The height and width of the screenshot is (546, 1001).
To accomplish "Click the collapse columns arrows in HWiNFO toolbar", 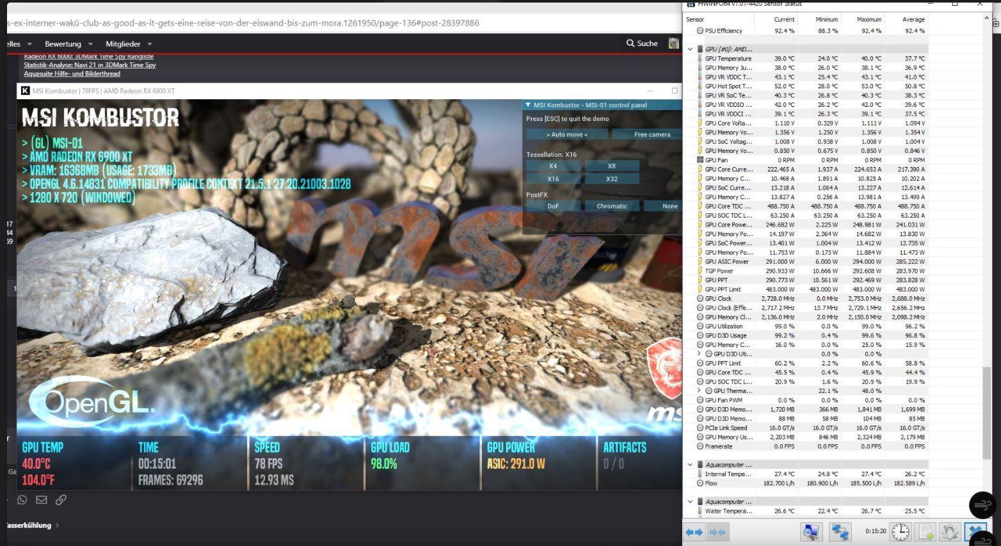I will point(717,532).
